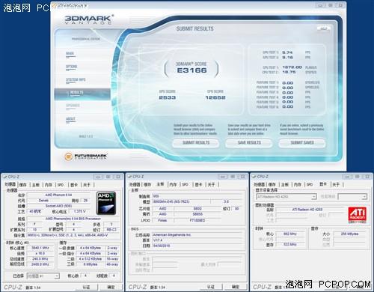Click the SUBMIT SAVED button
Viewport: 374px width, 292px height.
pyautogui.click(x=302, y=143)
